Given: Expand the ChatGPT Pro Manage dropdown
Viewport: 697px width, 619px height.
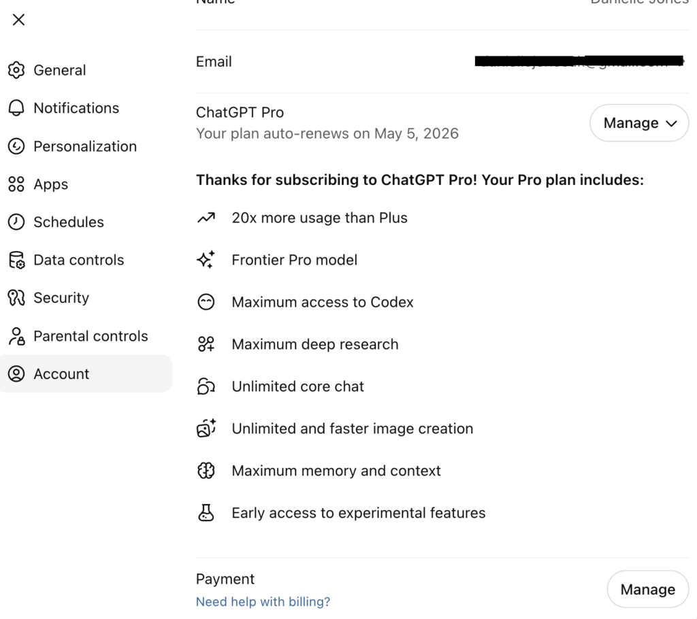Looking at the screenshot, I should 639,123.
